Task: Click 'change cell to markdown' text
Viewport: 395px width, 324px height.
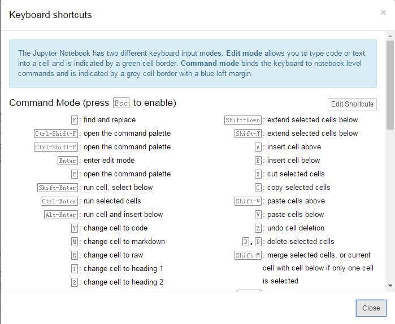Action: point(124,241)
